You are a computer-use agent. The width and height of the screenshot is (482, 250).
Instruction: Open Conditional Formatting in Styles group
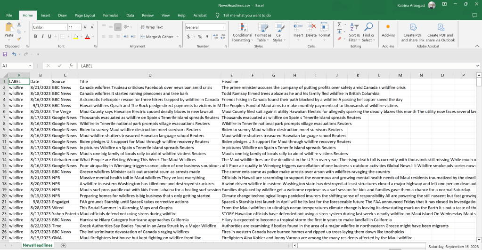242,31
